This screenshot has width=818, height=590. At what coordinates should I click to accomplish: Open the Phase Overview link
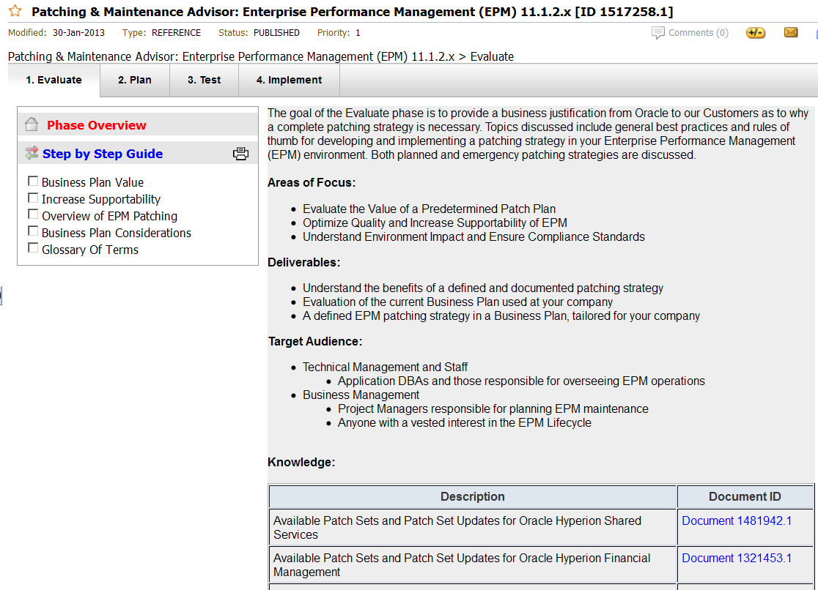(97, 125)
